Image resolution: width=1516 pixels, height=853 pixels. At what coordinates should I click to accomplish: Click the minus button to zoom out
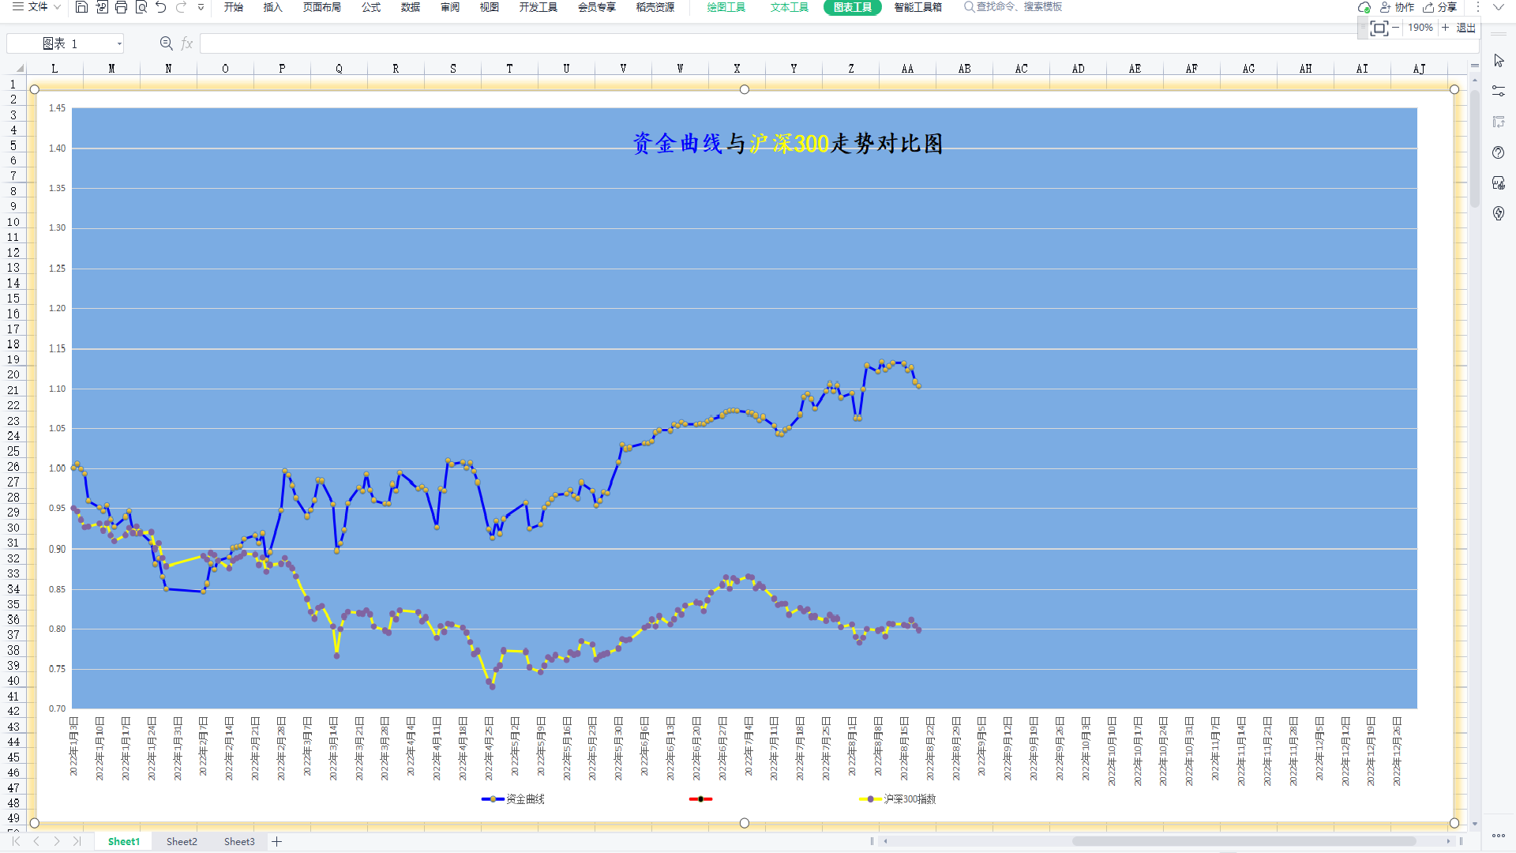(x=1396, y=28)
